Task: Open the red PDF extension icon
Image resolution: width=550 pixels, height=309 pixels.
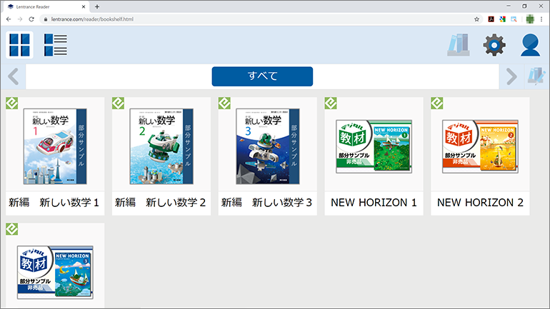Action: click(x=491, y=19)
